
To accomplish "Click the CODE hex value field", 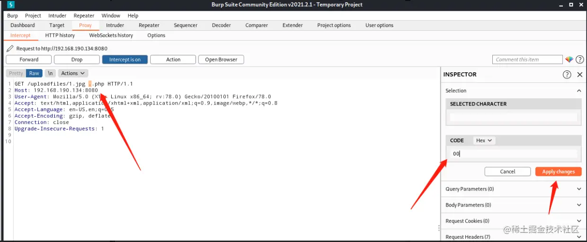I will point(514,154).
